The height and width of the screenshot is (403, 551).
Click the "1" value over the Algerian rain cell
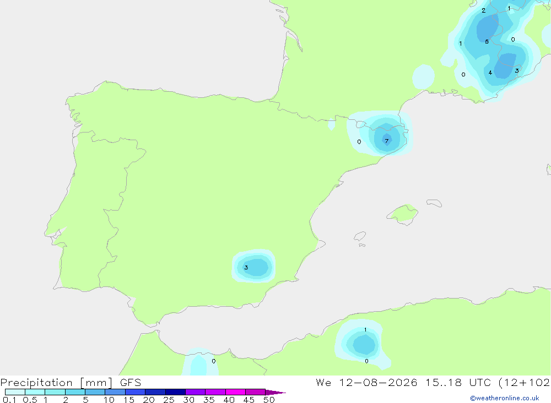coord(365,330)
